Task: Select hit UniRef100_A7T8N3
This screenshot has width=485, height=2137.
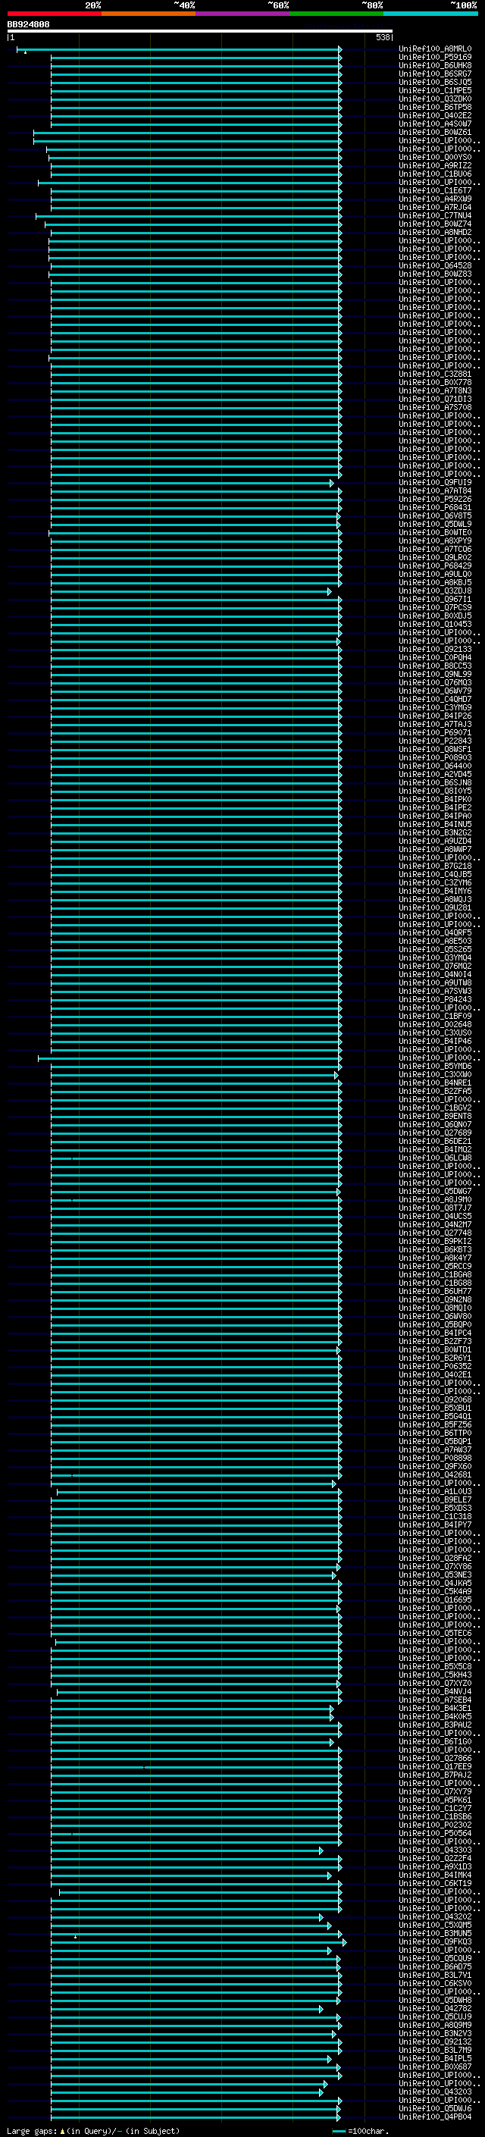Action: pos(435,390)
